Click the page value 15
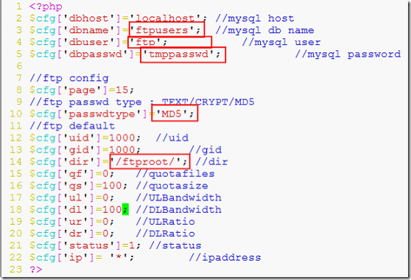The image size is (411, 280). [122, 90]
